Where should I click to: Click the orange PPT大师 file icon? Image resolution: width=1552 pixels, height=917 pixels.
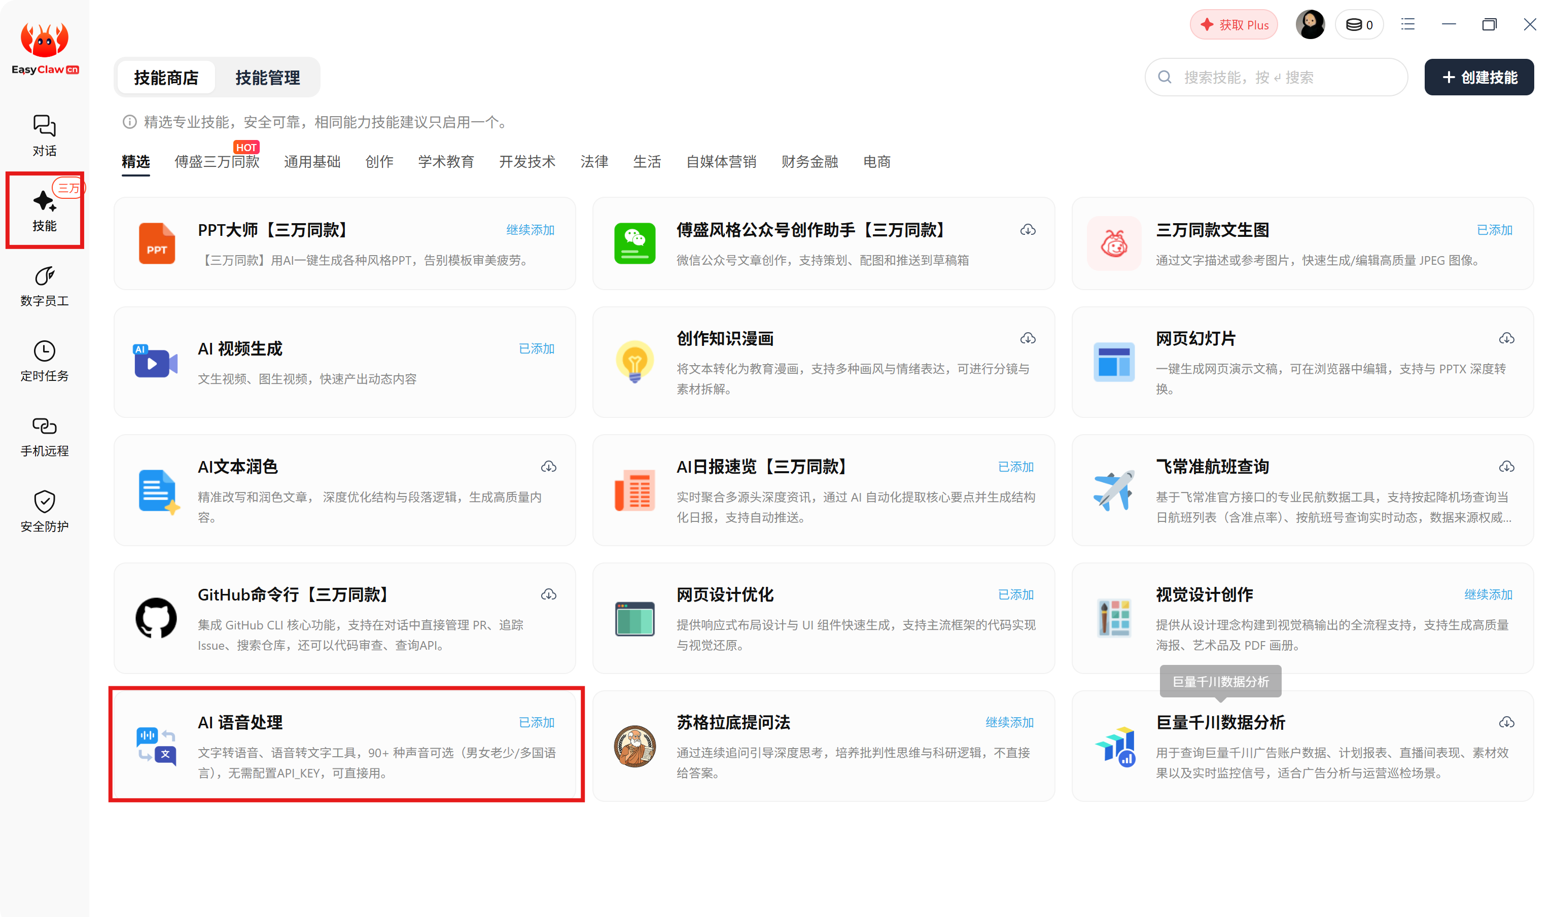[x=156, y=243]
